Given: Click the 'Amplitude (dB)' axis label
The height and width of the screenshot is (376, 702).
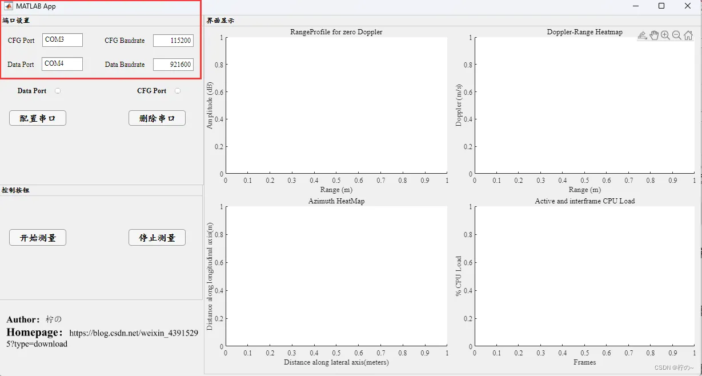Looking at the screenshot, I should click(x=210, y=105).
